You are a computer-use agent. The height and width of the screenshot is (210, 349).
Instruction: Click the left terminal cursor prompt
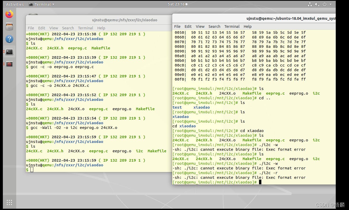(32, 170)
